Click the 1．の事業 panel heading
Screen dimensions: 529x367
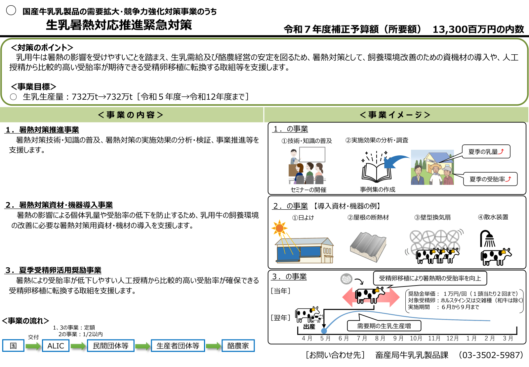pos(291,129)
